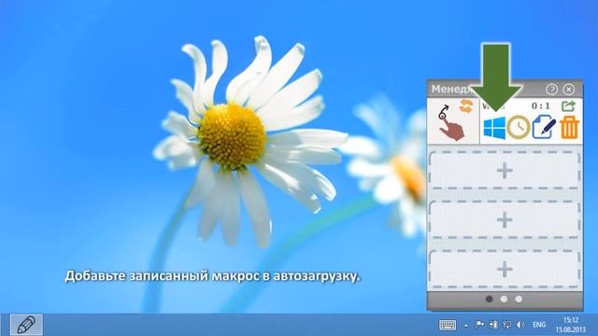Viewport: 598px width, 336px height.
Task: Click the pen button on the taskbar
Action: tap(26, 325)
